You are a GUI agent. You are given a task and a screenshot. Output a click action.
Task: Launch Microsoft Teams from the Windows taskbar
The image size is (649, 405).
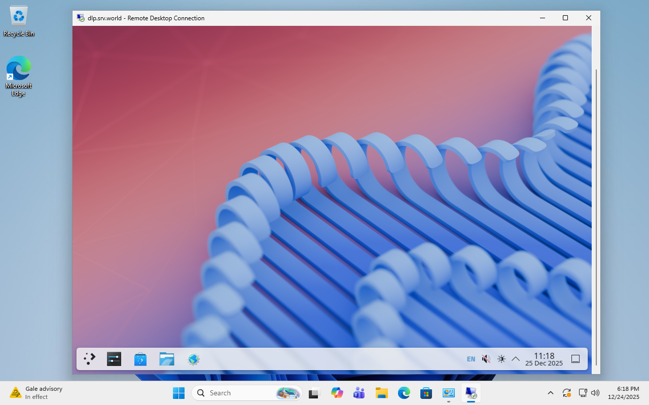click(359, 393)
